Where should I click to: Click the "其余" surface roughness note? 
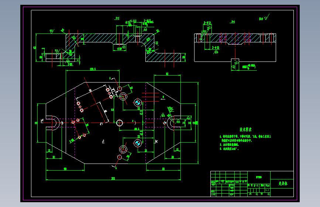tap(261, 19)
